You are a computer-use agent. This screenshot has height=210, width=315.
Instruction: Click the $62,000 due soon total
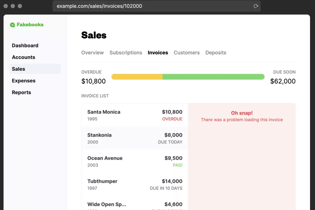point(283,81)
